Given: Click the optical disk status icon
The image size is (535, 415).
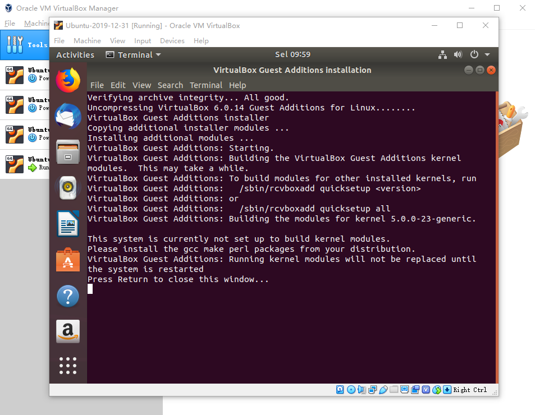Looking at the screenshot, I should coord(351,390).
